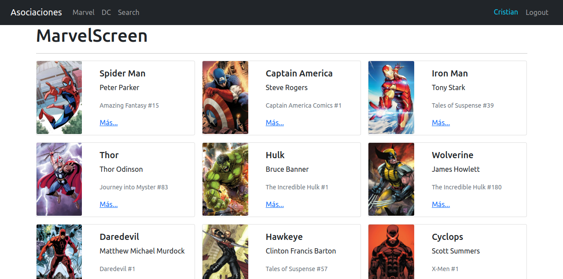Open the Search nav item
Screen dimensions: 563x279
click(x=129, y=12)
